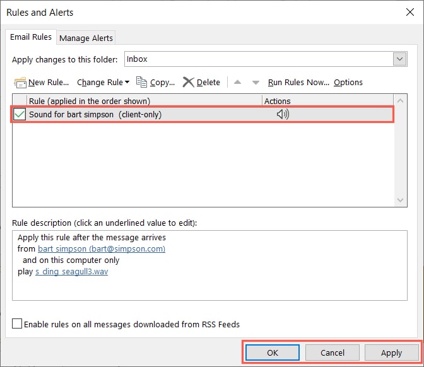Switch to the Manage Alerts tab
The width and height of the screenshot is (424, 367).
(86, 38)
